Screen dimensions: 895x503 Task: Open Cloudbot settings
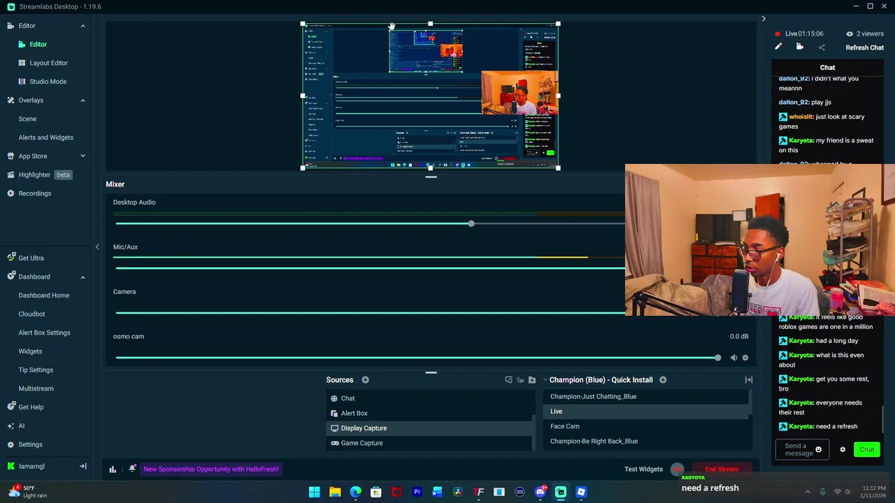[31, 314]
